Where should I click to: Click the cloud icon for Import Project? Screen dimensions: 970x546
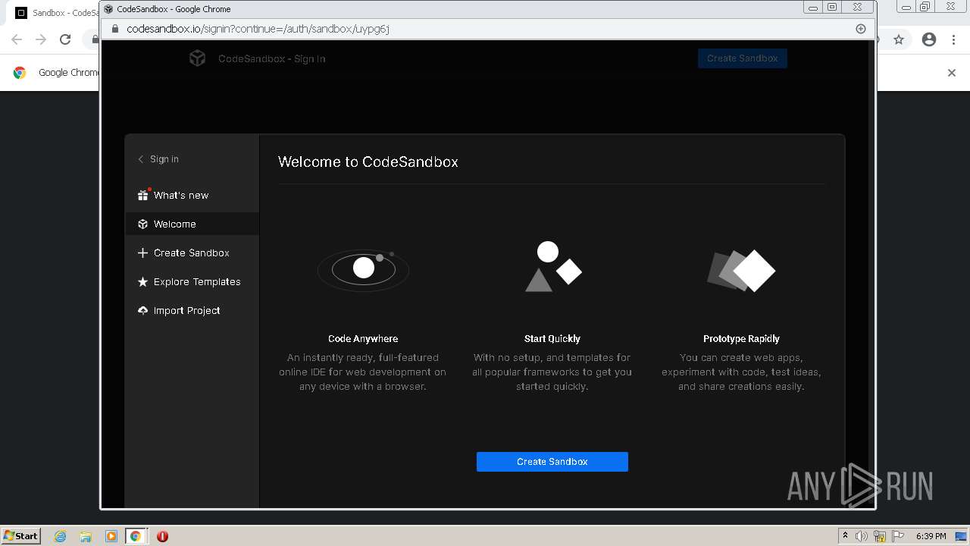(x=142, y=310)
